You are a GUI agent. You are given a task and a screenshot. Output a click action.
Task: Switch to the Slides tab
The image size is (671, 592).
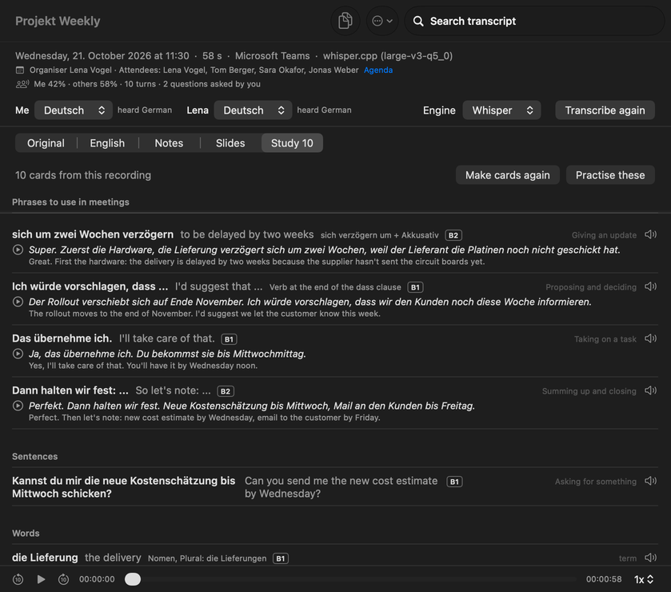[x=230, y=143]
